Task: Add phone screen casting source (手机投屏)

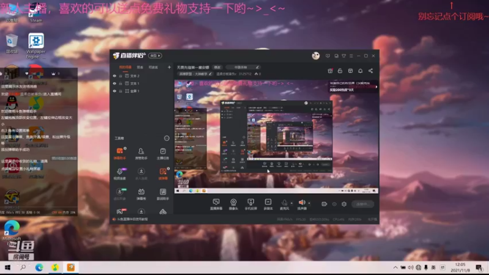Action: point(251,204)
